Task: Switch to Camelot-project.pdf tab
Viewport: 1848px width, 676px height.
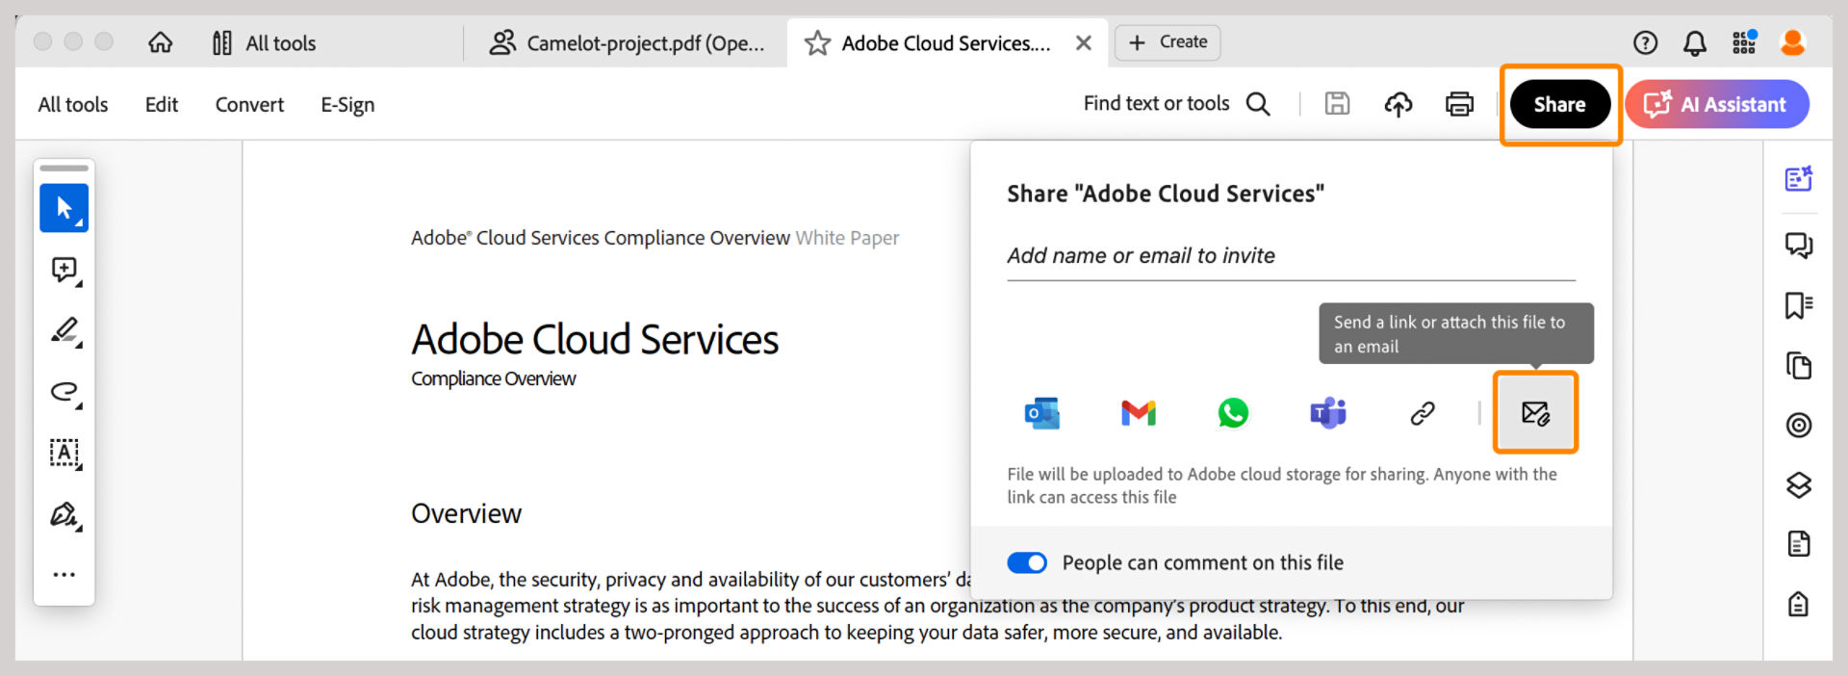Action: pos(628,43)
